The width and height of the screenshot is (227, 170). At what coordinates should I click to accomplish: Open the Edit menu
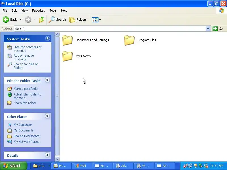coord(14,10)
